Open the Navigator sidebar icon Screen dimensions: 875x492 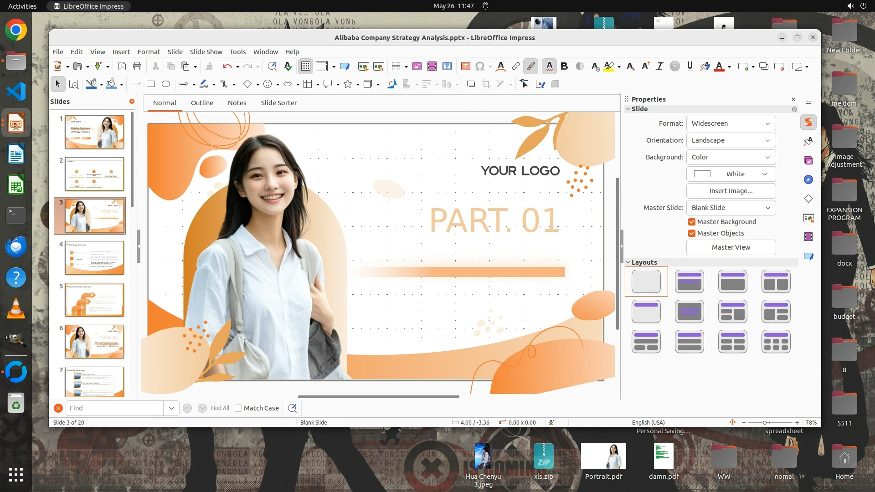[808, 179]
